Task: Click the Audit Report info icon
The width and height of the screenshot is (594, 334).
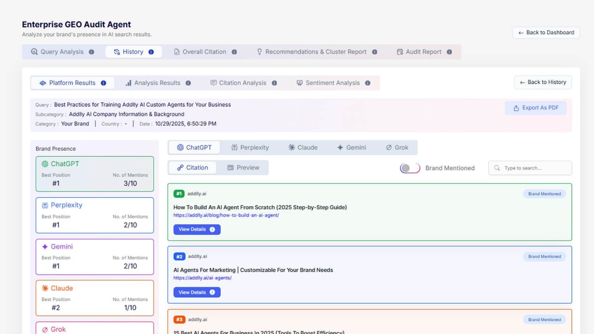Action: click(449, 52)
